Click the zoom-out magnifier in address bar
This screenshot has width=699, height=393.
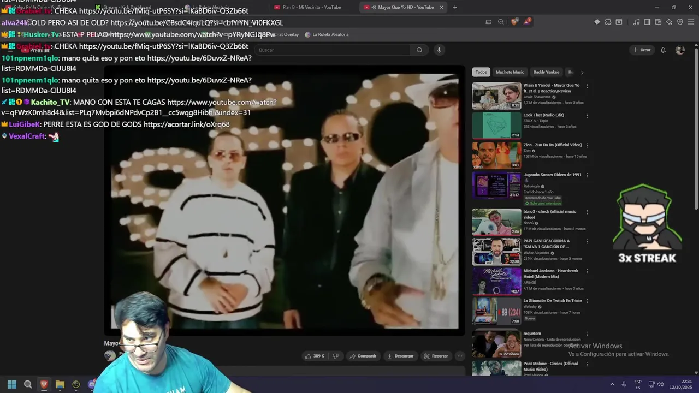[501, 22]
